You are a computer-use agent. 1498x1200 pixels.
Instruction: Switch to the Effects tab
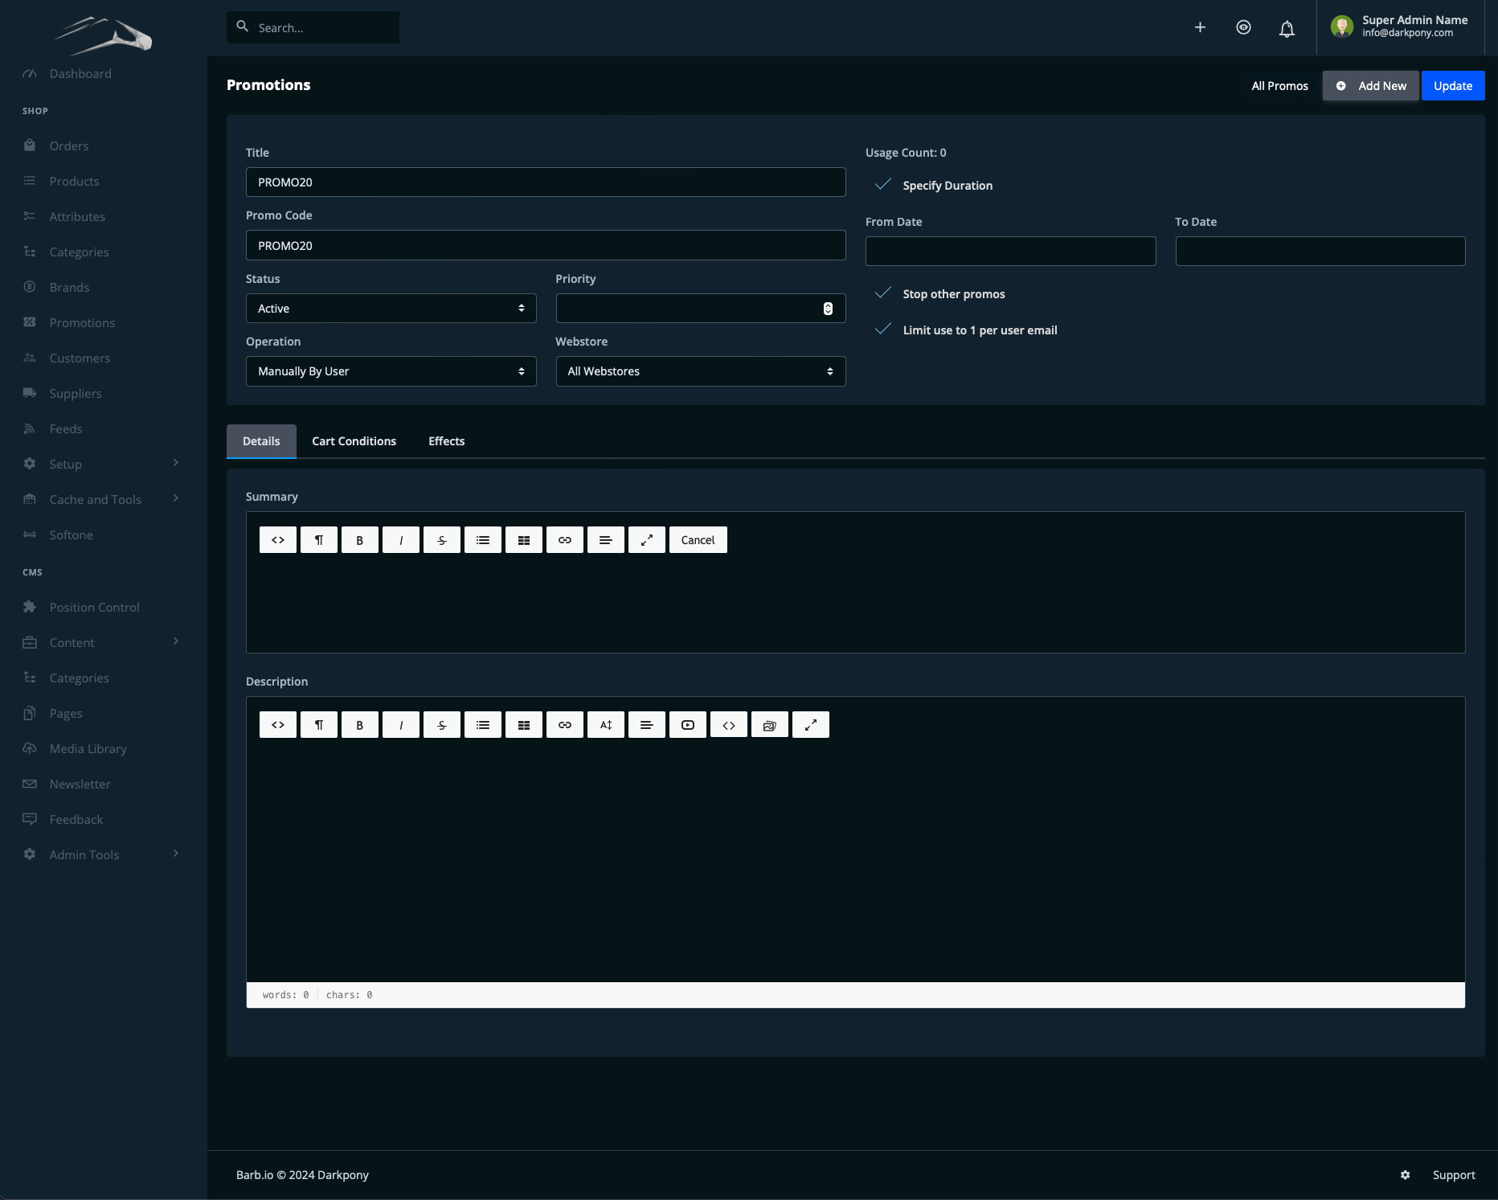click(446, 441)
